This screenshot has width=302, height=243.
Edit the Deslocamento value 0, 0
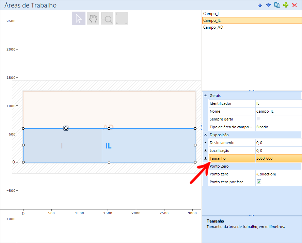(279, 143)
